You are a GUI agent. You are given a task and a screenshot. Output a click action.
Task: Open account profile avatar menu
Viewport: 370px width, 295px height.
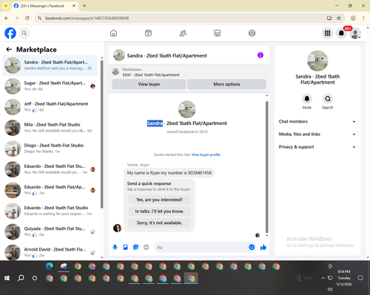(355, 33)
